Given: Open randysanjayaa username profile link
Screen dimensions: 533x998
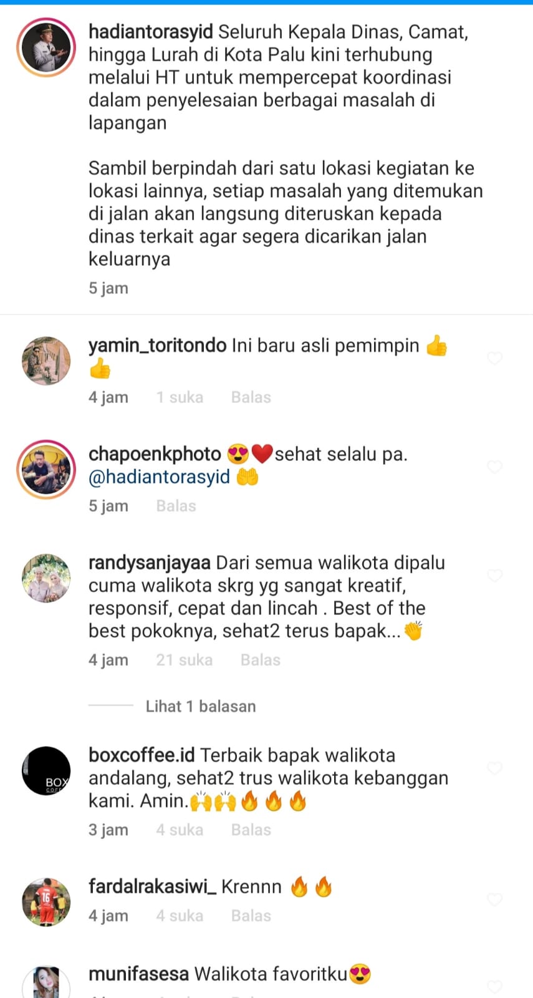Looking at the screenshot, I should pos(150,563).
